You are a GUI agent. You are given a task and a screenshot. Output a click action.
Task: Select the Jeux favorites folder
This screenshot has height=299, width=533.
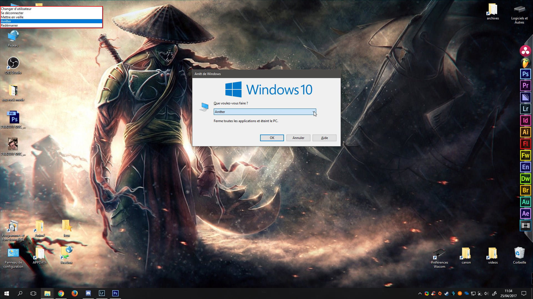(x=66, y=228)
